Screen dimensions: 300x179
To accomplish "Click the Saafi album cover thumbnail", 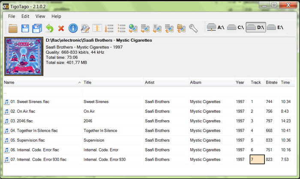I will point(24,56).
